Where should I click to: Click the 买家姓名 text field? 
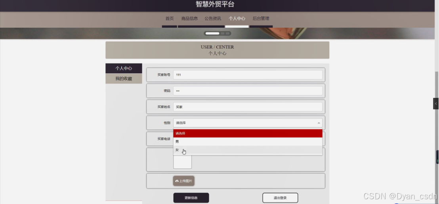click(248, 107)
